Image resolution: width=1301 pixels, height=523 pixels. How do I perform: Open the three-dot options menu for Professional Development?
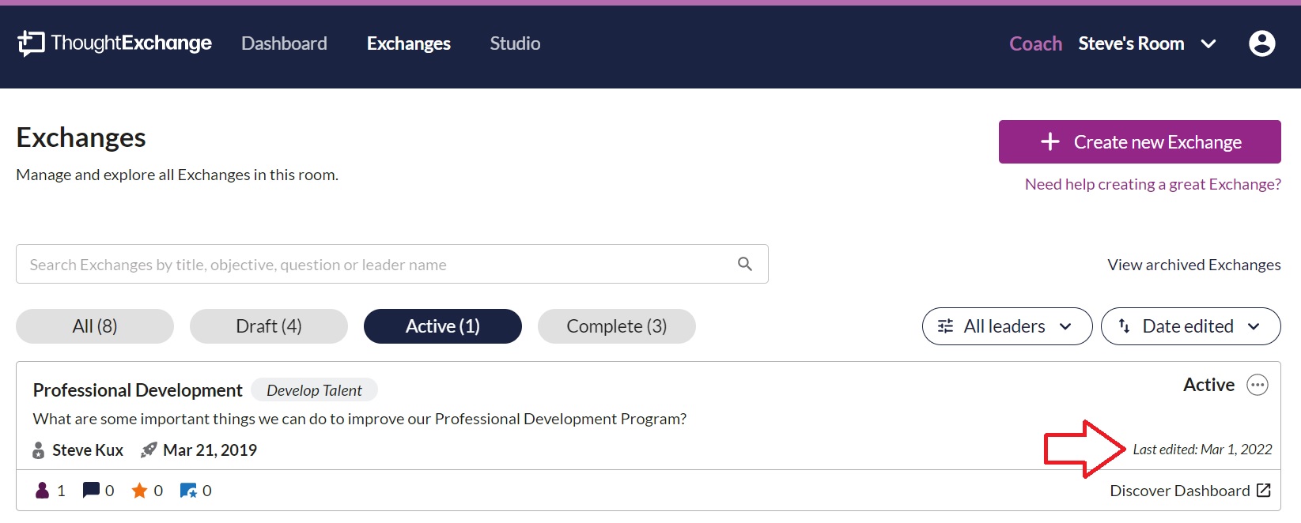tap(1257, 385)
